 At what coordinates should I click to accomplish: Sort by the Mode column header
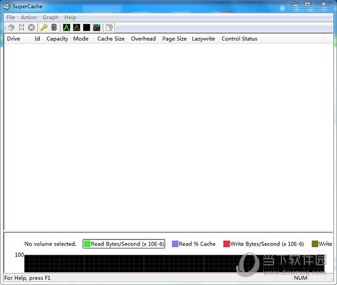click(82, 39)
